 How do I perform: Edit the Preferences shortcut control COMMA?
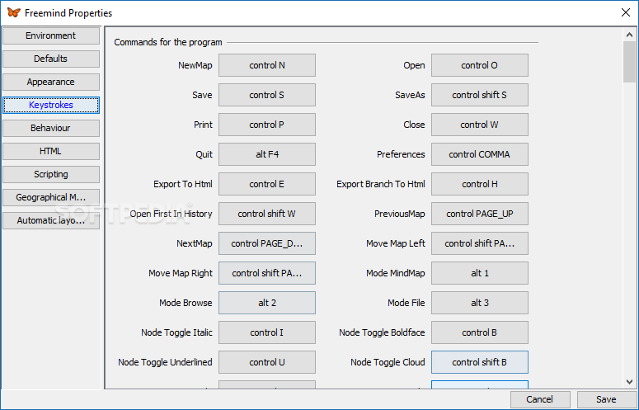(480, 154)
